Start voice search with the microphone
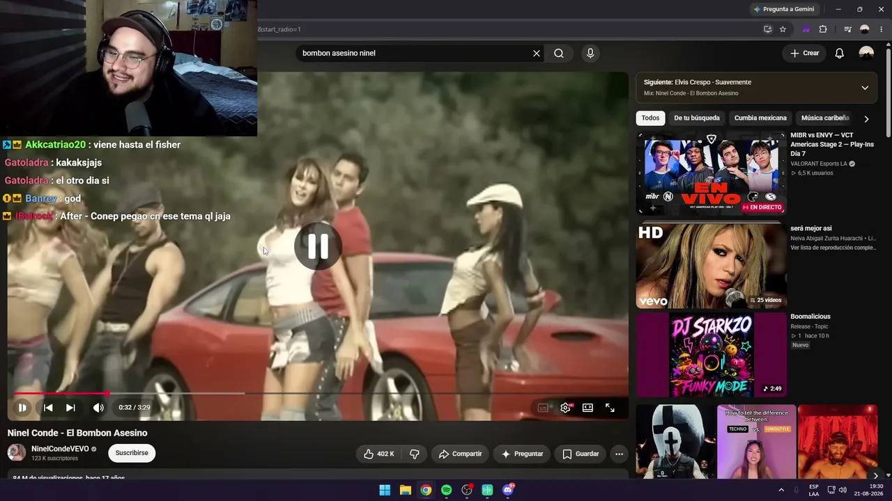 point(590,54)
